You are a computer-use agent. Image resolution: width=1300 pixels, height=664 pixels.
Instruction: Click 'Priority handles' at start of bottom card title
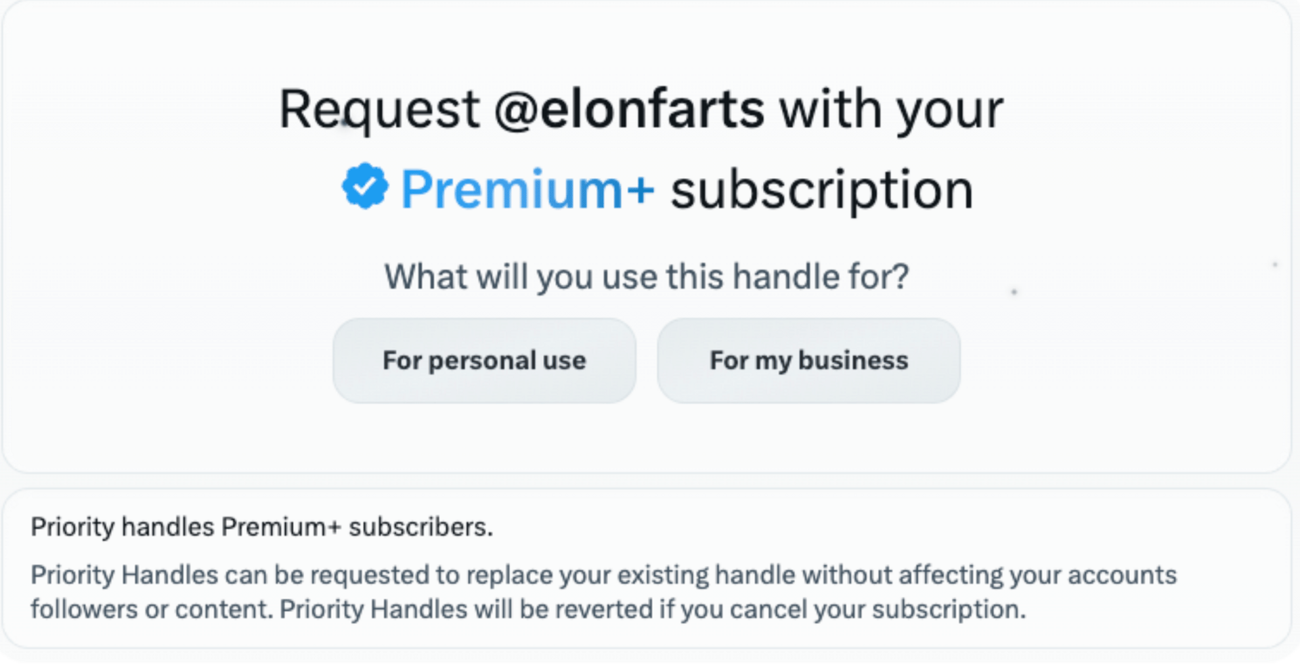pos(123,527)
